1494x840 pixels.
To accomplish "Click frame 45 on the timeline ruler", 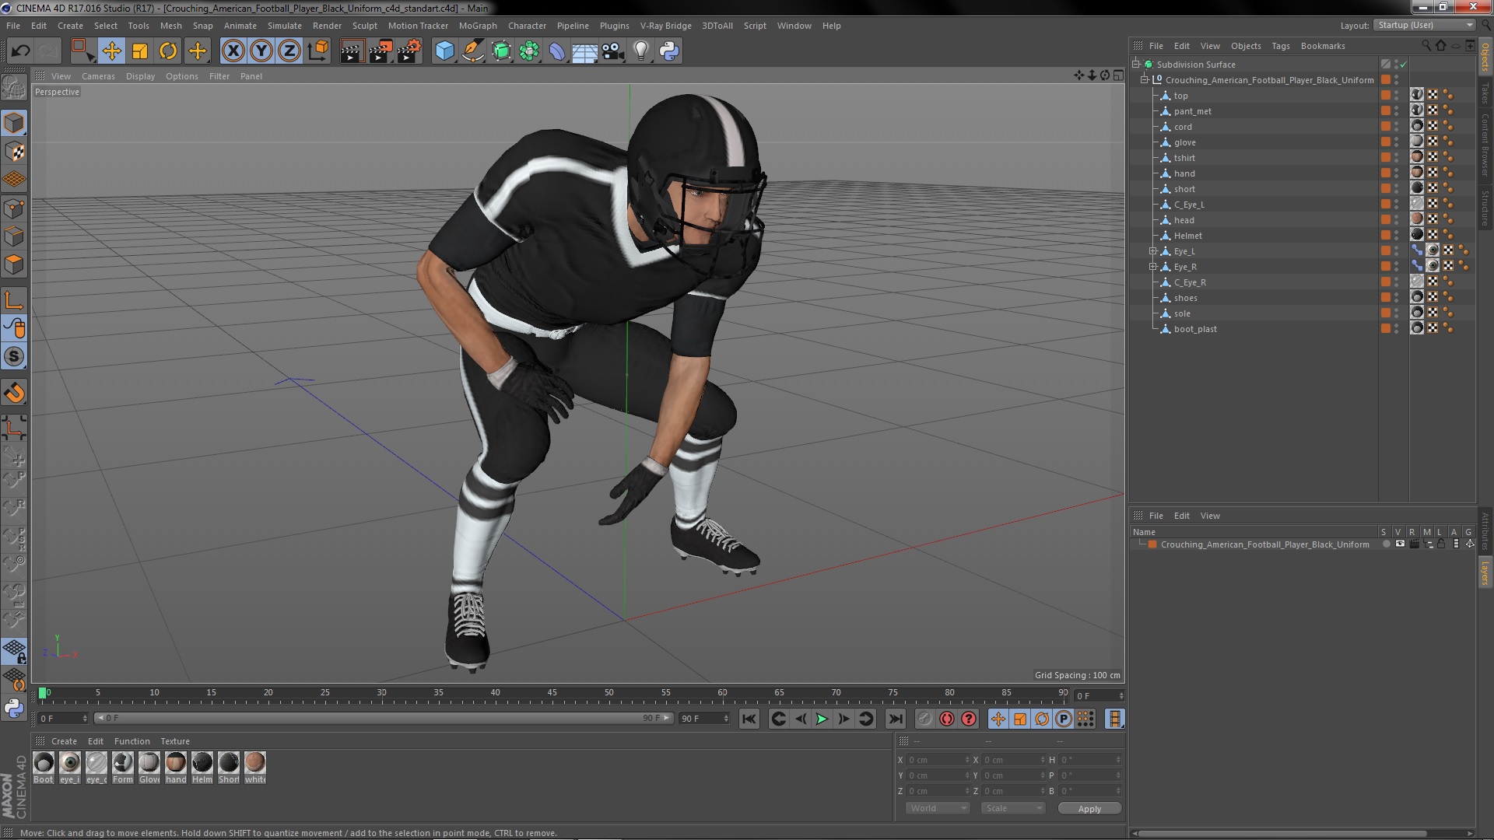I will [x=552, y=693].
